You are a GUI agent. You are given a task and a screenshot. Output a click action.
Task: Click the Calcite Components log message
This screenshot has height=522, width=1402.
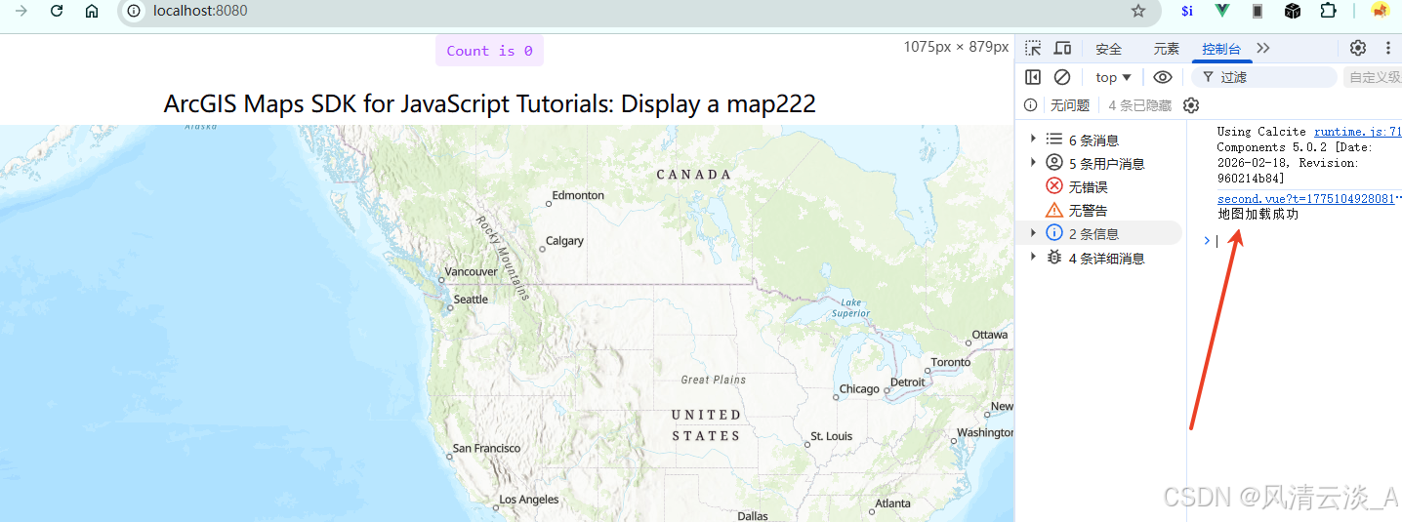1295,155
